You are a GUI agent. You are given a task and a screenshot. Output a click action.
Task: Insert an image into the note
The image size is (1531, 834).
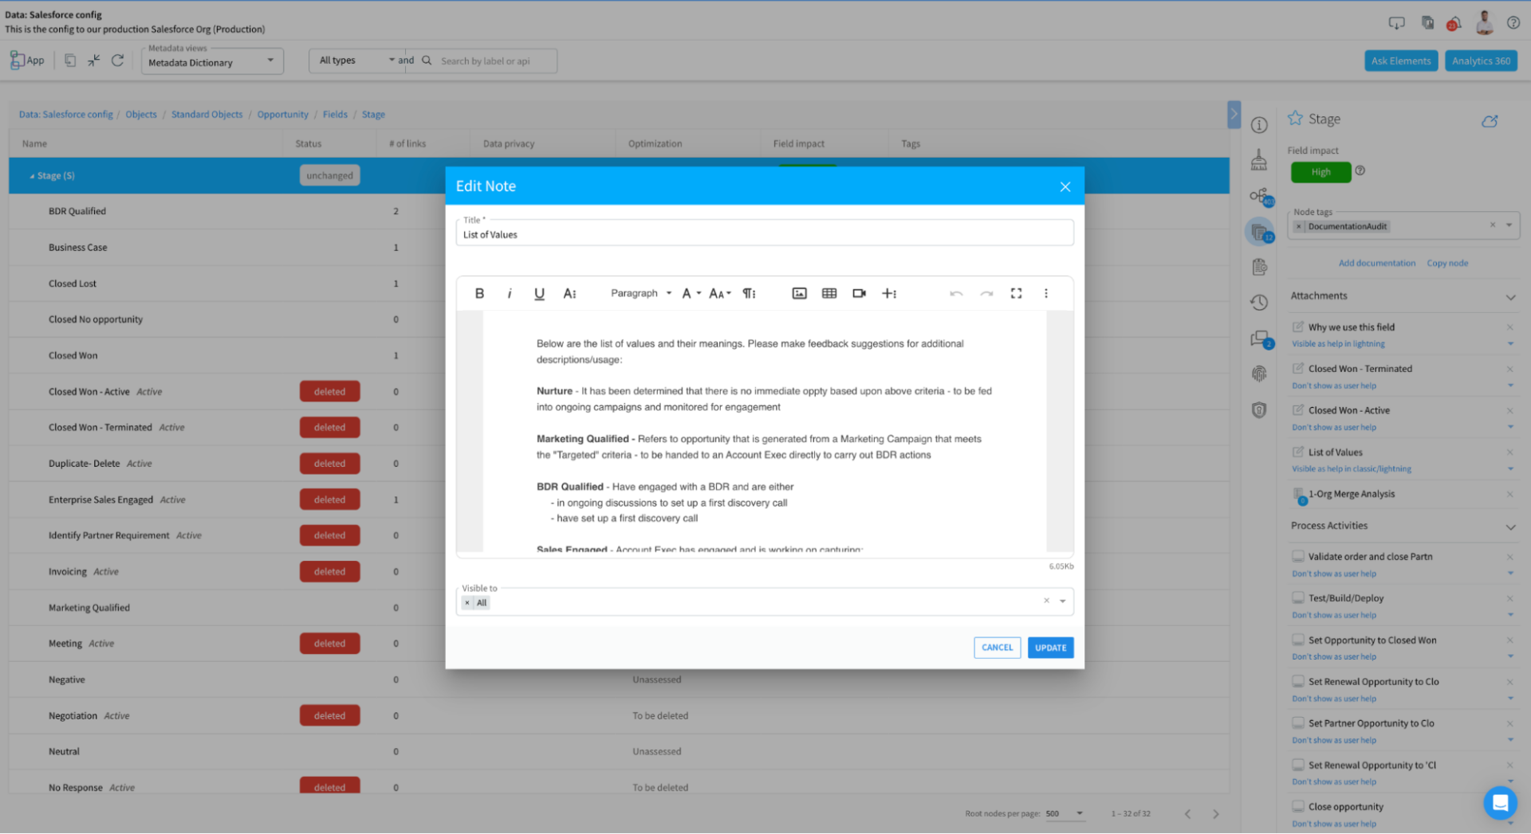coord(799,293)
